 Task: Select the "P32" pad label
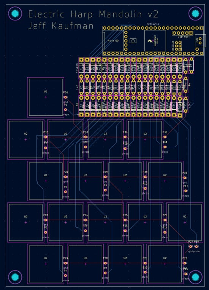46,132
